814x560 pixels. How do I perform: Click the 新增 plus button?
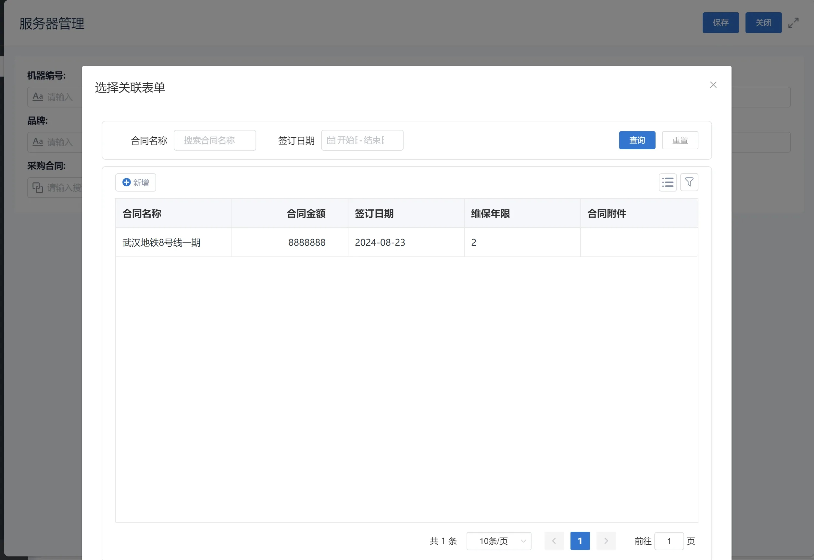click(135, 182)
